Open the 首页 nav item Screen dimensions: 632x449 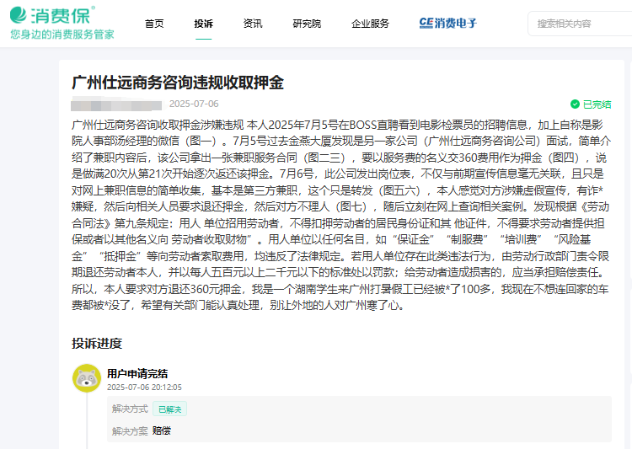(x=154, y=24)
